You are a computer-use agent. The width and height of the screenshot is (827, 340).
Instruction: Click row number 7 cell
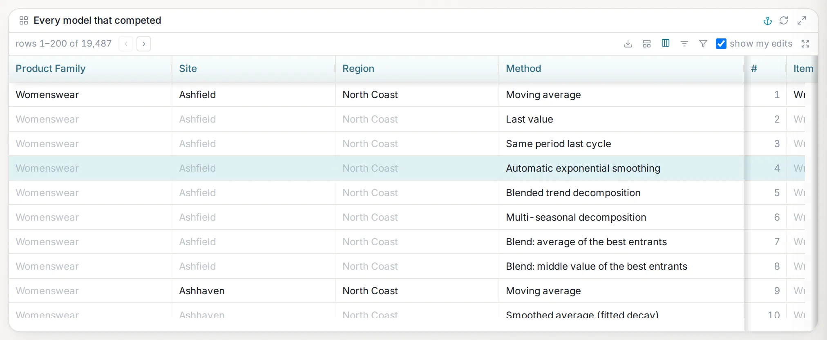[x=766, y=242]
